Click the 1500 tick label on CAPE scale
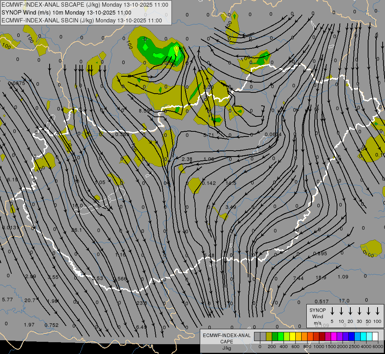The height and width of the screenshot is (354, 385). point(330,347)
